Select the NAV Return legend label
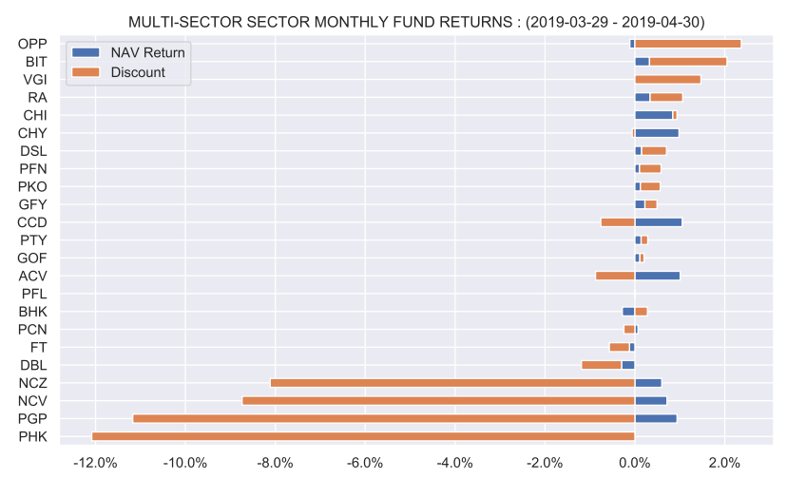787x498 pixels. pyautogui.click(x=147, y=52)
